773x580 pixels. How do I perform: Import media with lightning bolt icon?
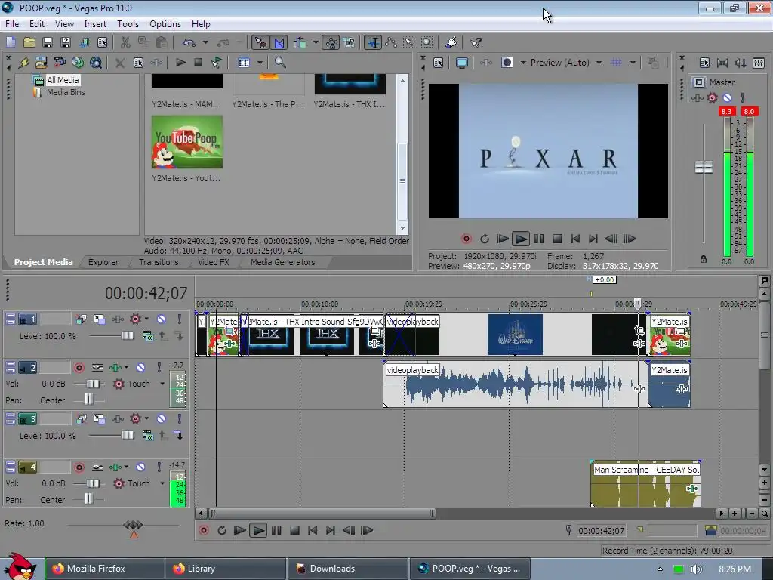23,63
